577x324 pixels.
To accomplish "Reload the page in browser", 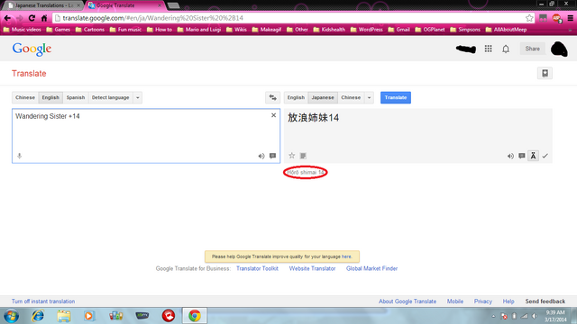I will 32,18.
